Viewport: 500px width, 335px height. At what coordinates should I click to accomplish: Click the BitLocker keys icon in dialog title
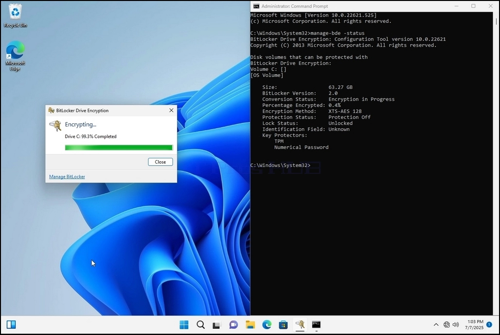tap(52, 110)
